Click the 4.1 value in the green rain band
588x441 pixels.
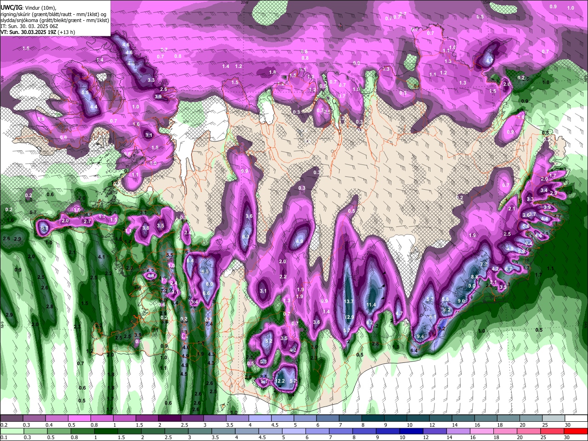tap(102, 257)
